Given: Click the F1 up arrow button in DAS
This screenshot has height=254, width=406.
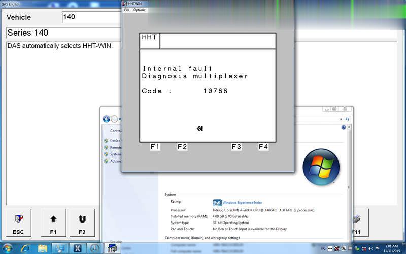Looking at the screenshot, I should (53, 223).
